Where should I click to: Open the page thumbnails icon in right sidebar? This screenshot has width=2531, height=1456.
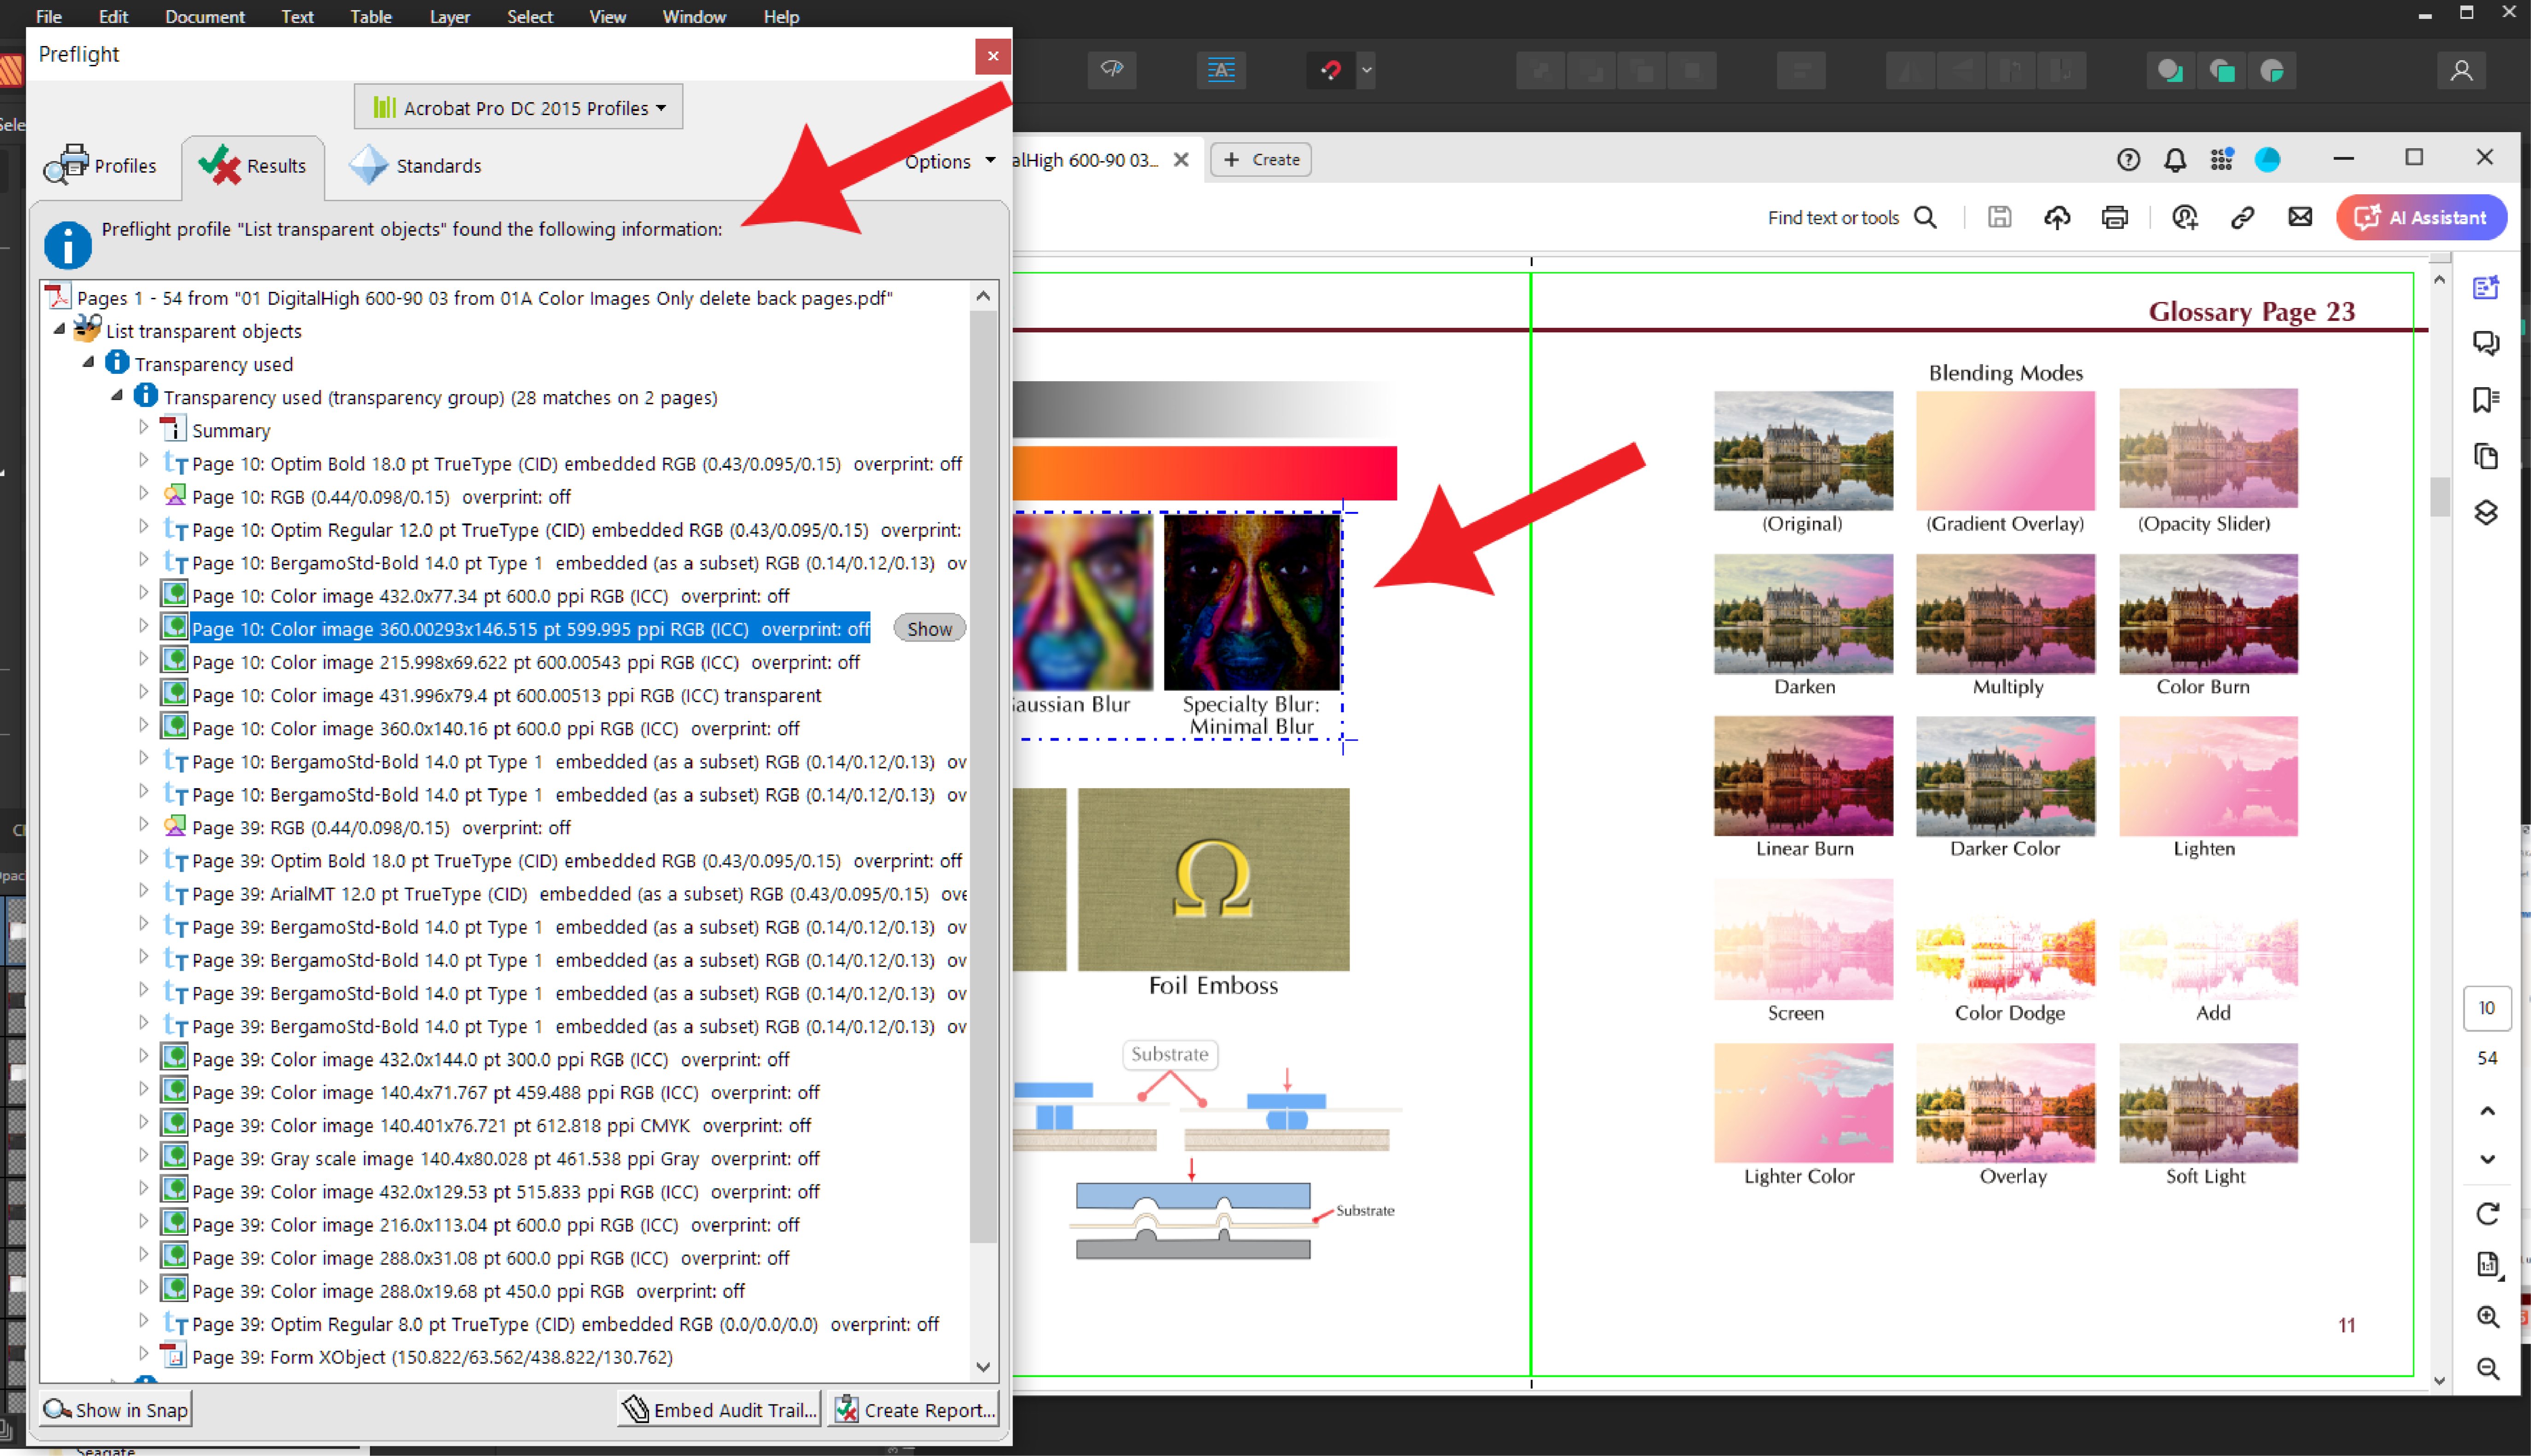[2486, 456]
